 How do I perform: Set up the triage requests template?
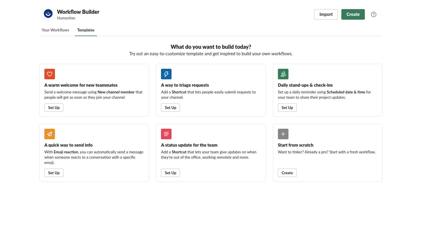tap(170, 108)
